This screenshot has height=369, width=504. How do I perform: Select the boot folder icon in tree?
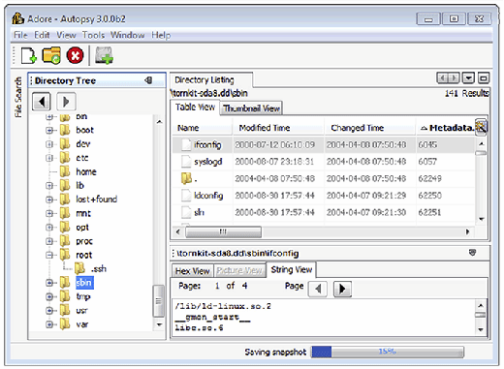pyautogui.click(x=65, y=130)
